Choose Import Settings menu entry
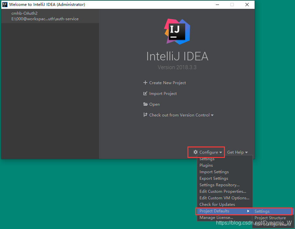Image resolution: width=295 pixels, height=229 pixels. (x=225, y=172)
